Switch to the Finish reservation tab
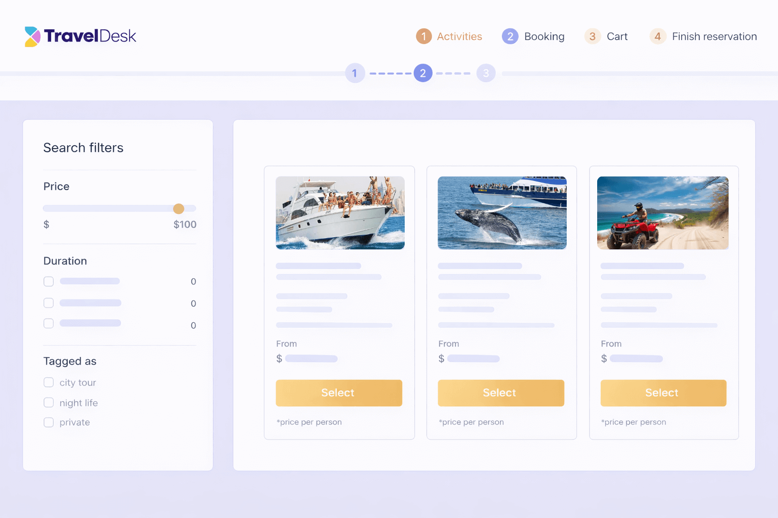The height and width of the screenshot is (518, 778). [714, 36]
